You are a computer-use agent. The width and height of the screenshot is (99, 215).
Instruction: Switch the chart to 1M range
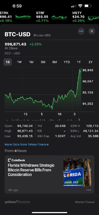tap(31, 62)
